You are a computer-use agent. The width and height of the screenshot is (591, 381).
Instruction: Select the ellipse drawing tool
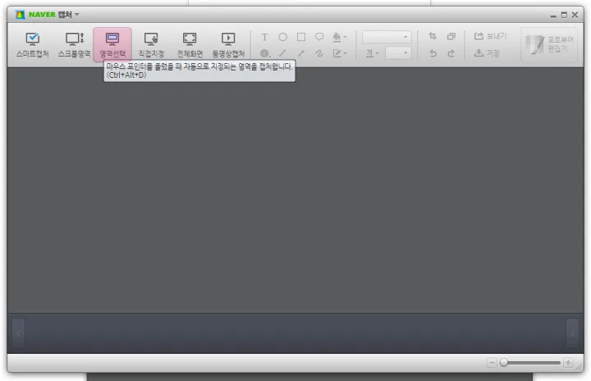282,37
